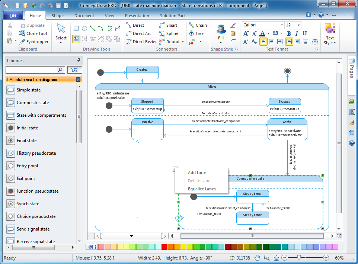
Task: Click the zoom out minus button
Action: point(284,258)
